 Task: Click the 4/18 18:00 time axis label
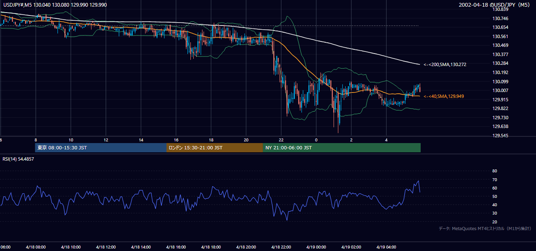pos(211,247)
